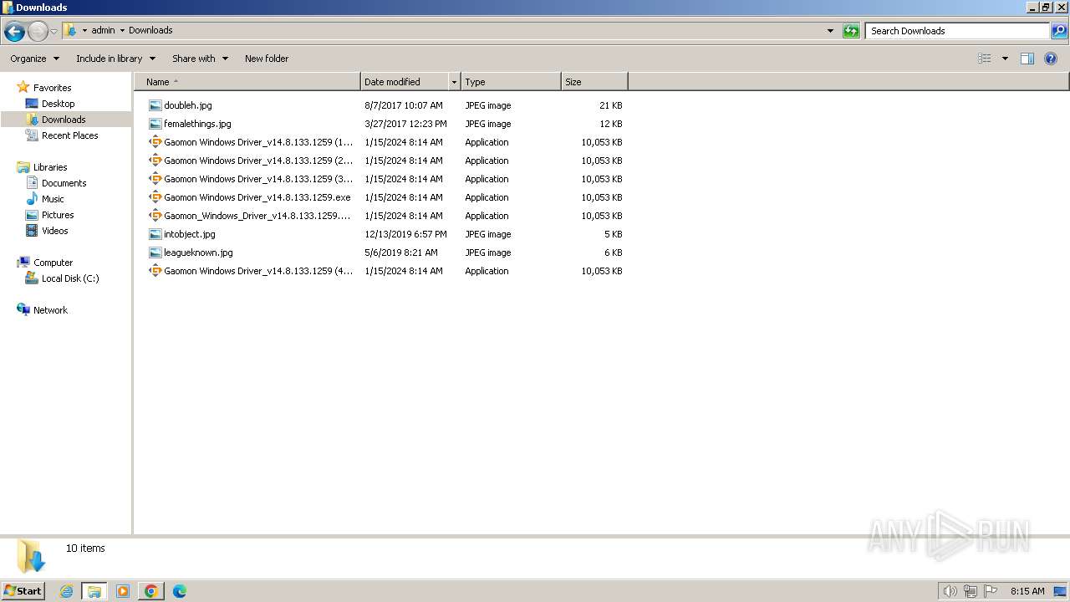Image resolution: width=1070 pixels, height=602 pixels.
Task: Open the view options dropdown arrow
Action: 1005,59
